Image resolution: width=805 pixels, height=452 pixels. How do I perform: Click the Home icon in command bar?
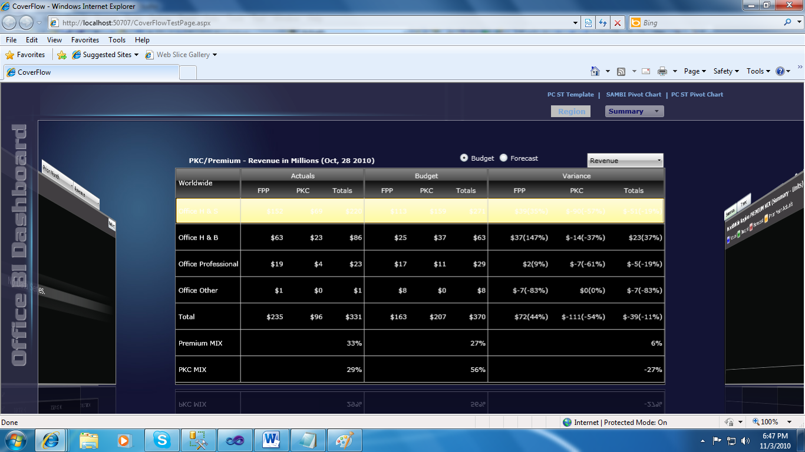click(595, 71)
